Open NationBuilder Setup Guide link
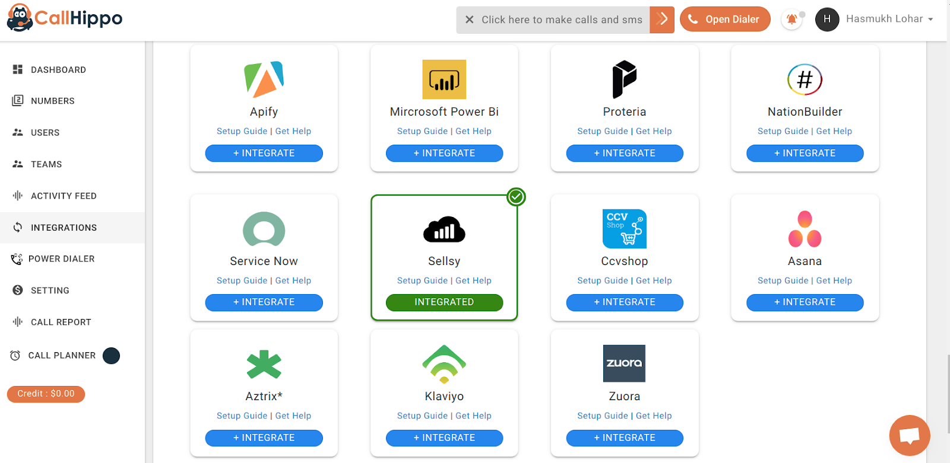950x463 pixels. click(783, 131)
